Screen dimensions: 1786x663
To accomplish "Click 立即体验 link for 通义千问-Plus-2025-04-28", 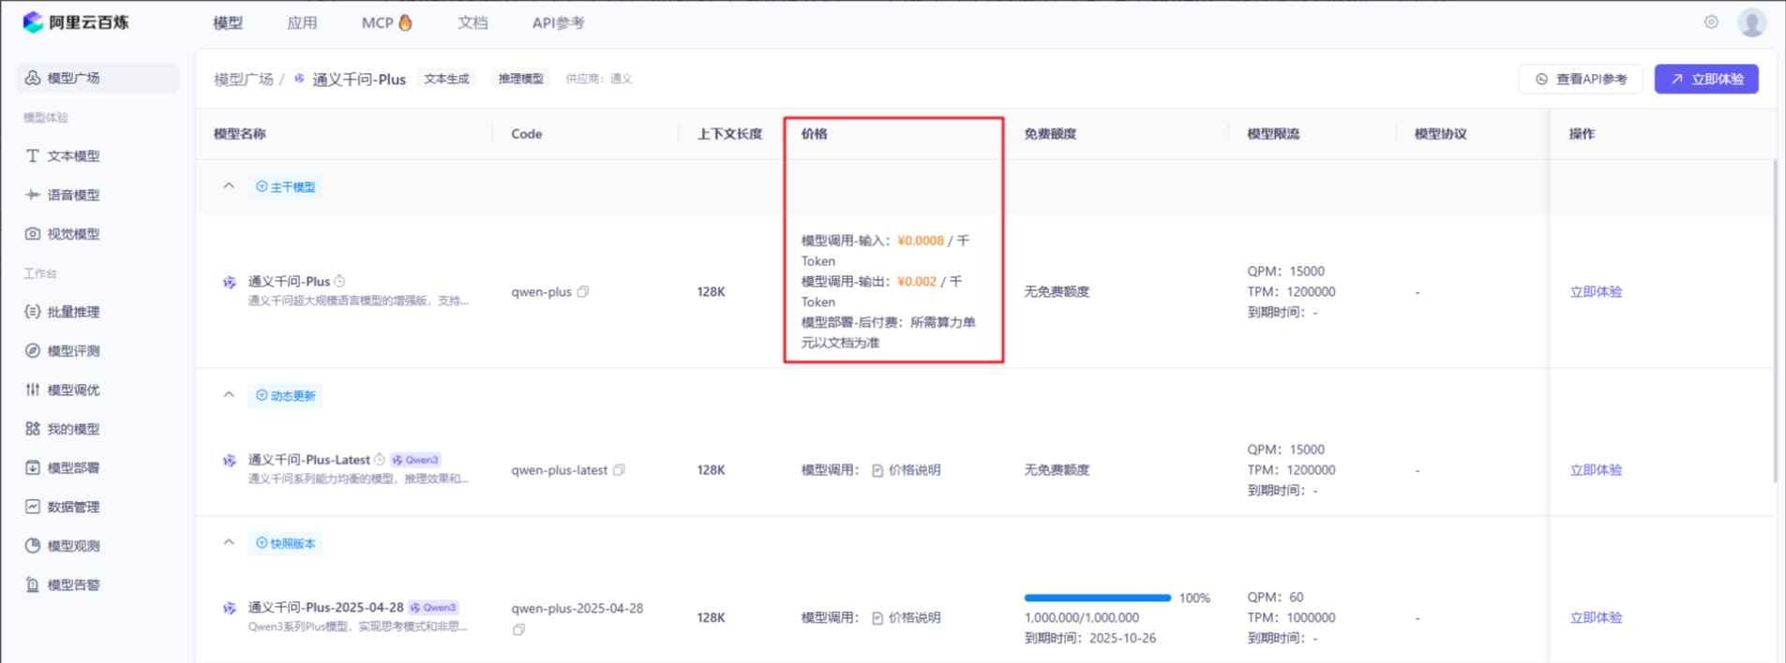I will coord(1596,618).
